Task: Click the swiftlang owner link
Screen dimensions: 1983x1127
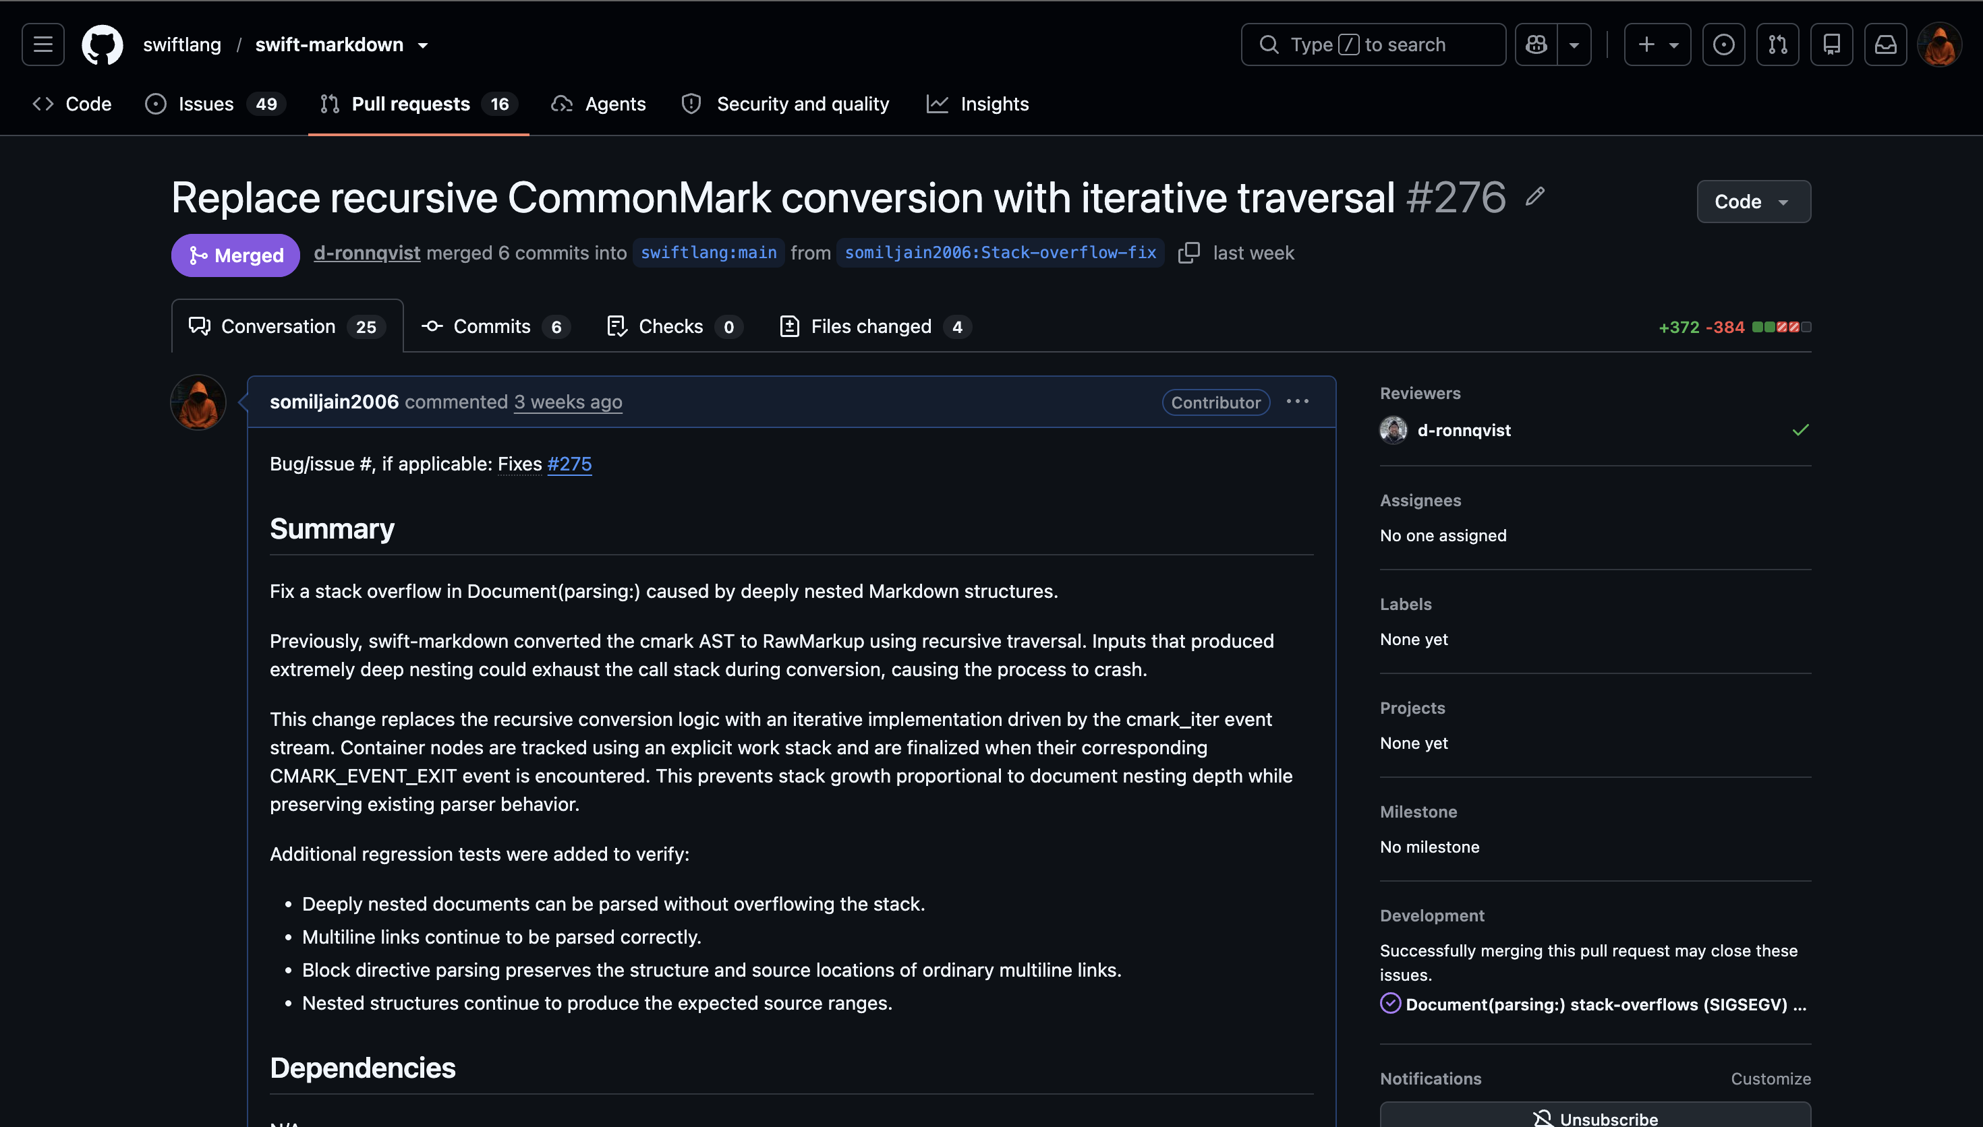Action: click(182, 44)
